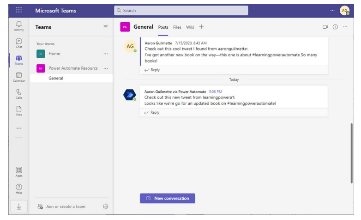Click the Power Automate bot avatar
361x220 pixels.
[130, 95]
